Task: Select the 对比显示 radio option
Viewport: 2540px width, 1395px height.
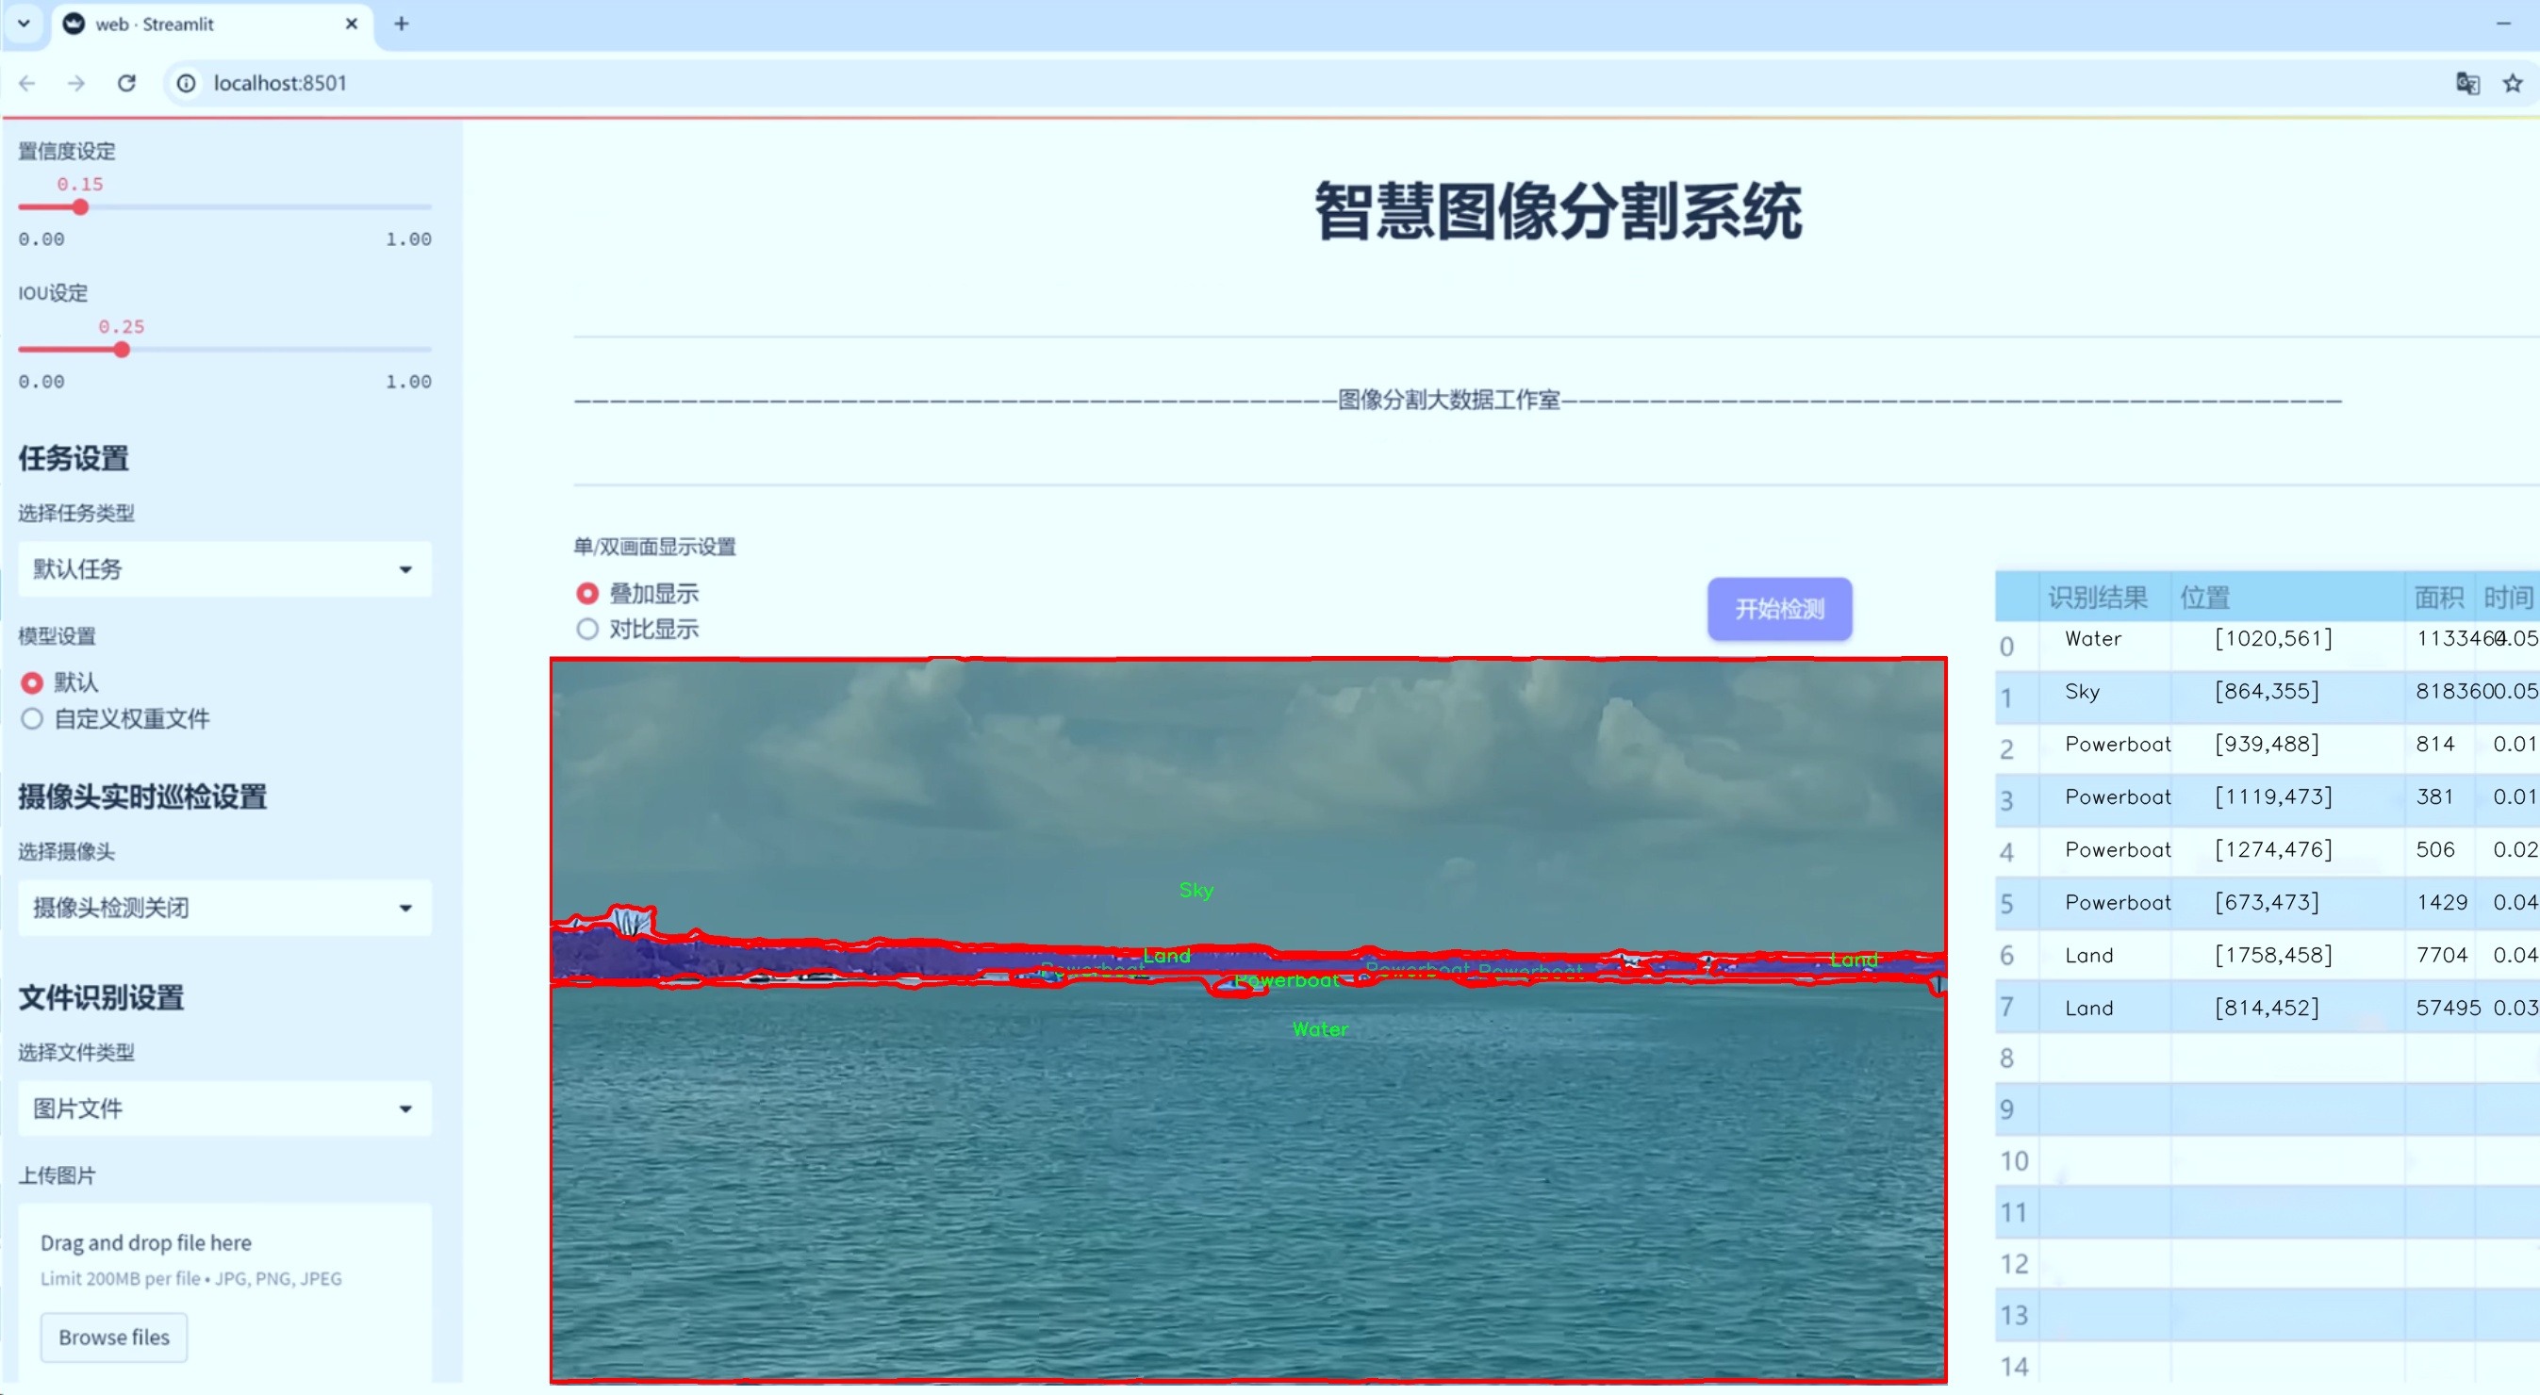Action: coord(587,629)
